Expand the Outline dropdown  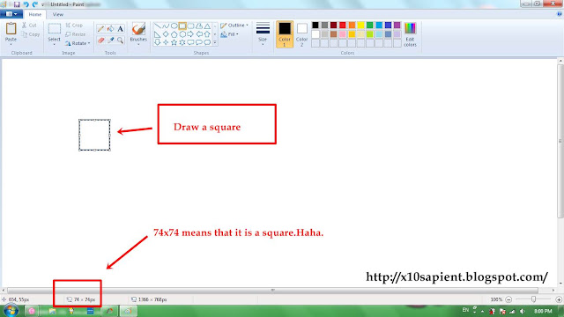tap(234, 26)
